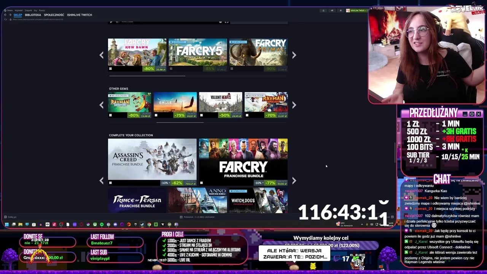Image resolution: width=487 pixels, height=274 pixels.
Task: Click the Steam page vertical scrollbar
Action: point(395,152)
